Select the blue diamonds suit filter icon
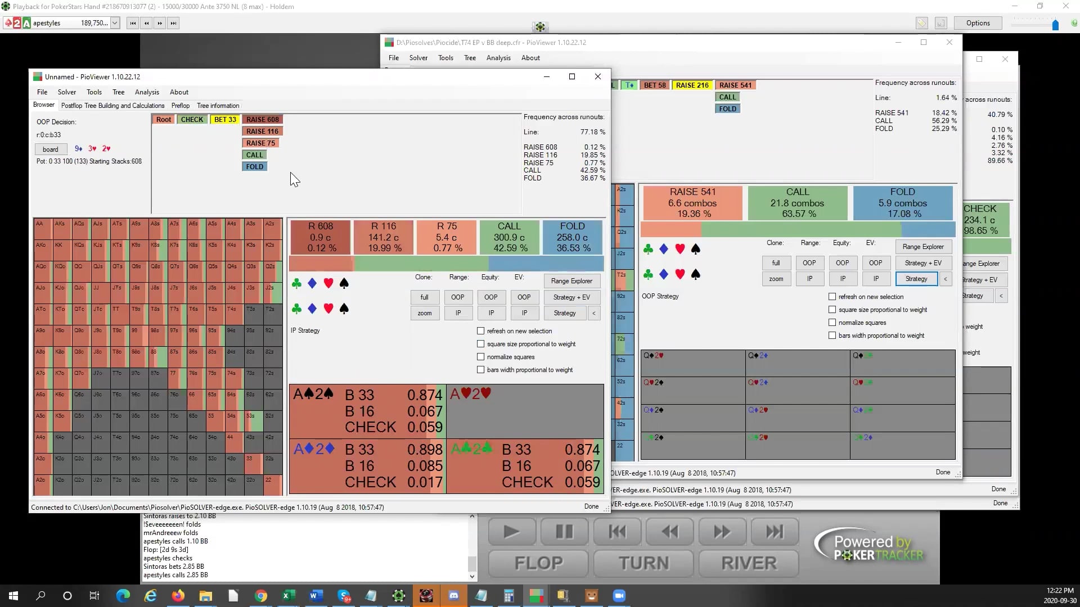This screenshot has width=1080, height=607. 312,283
